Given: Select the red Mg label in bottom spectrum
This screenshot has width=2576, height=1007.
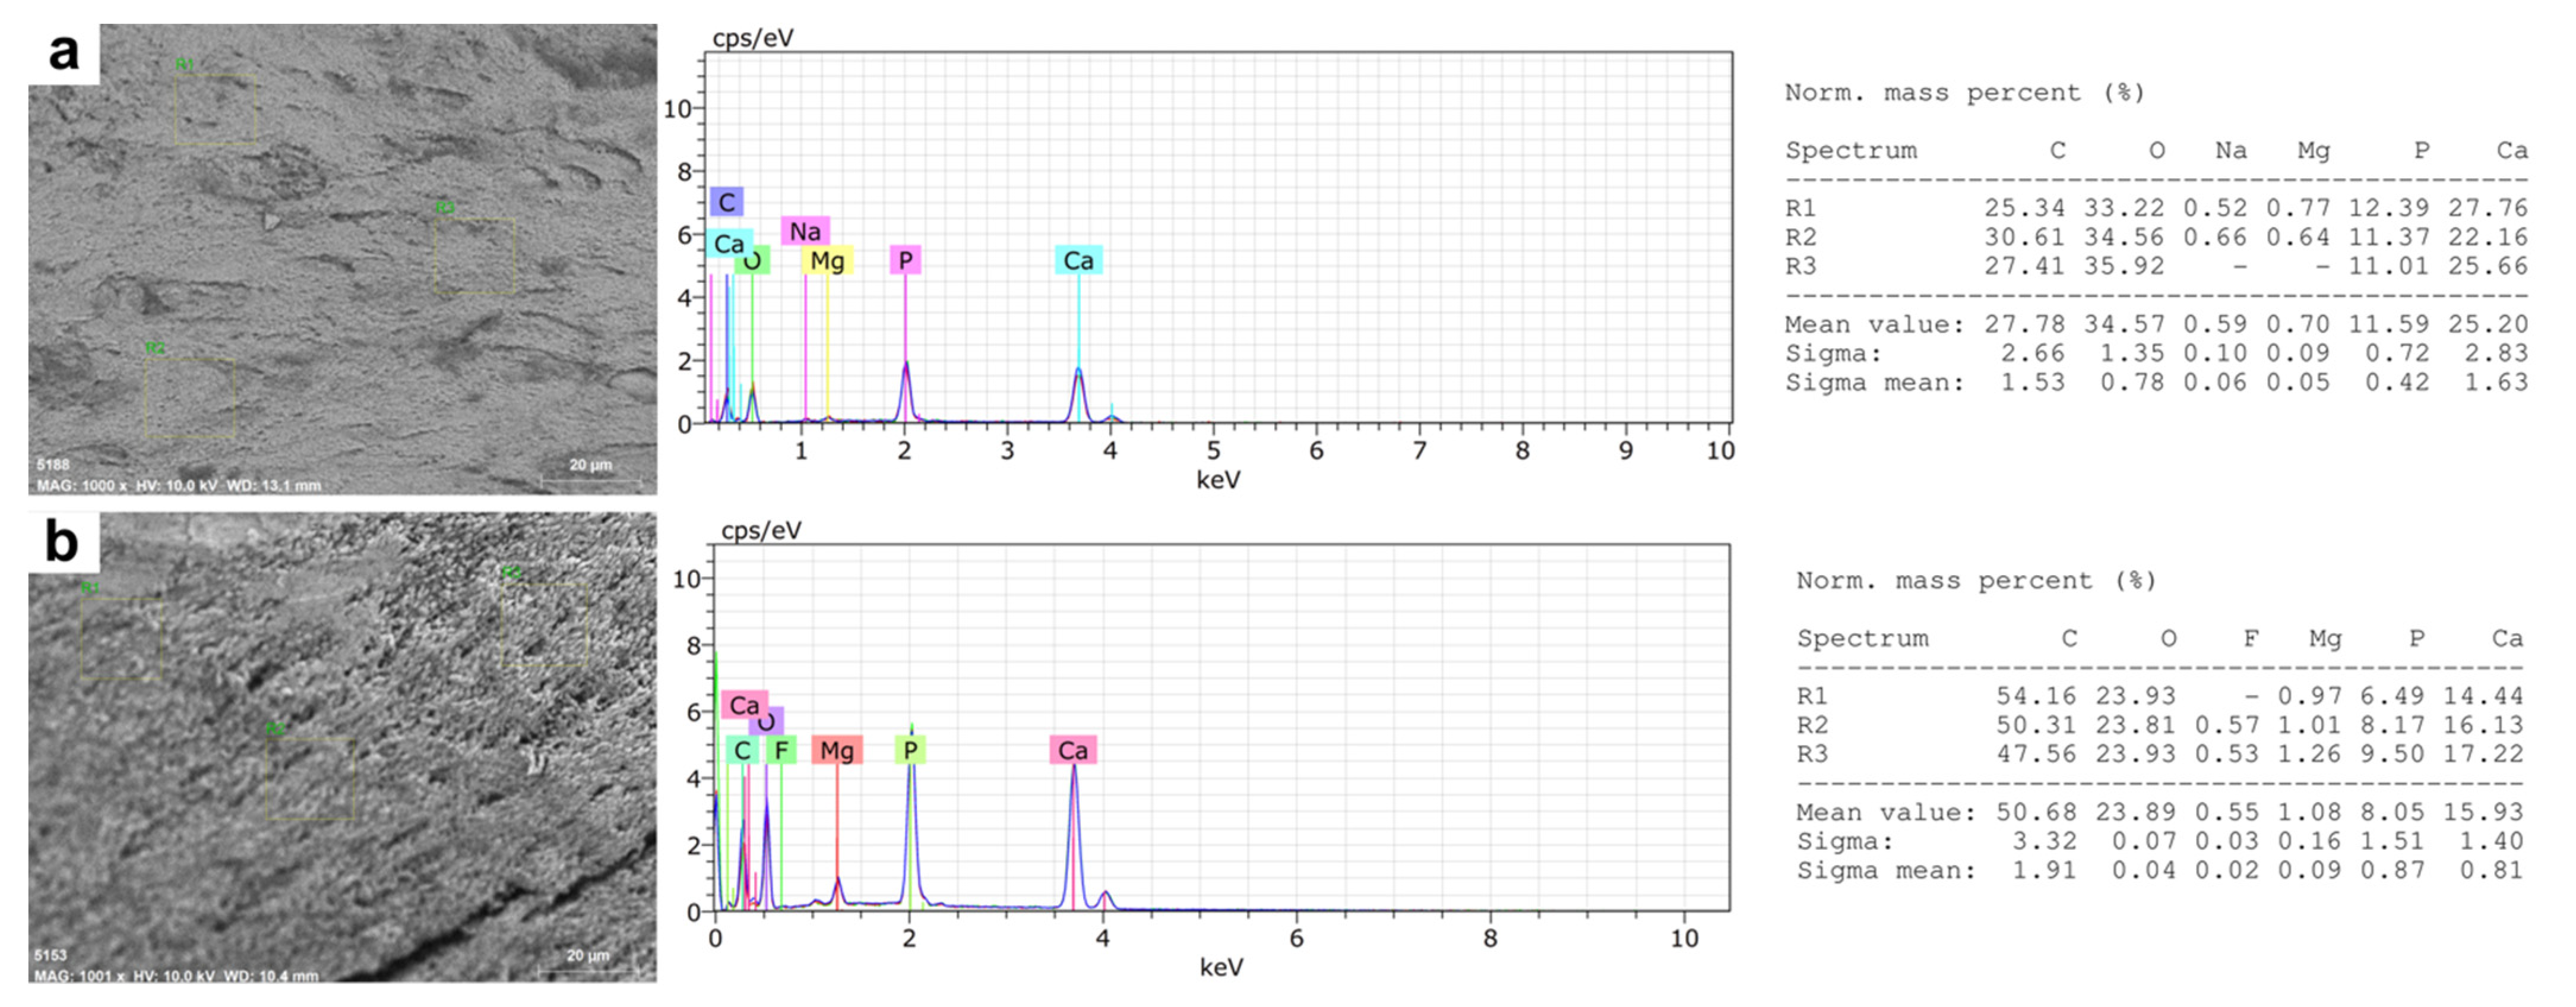Looking at the screenshot, I should (x=836, y=750).
